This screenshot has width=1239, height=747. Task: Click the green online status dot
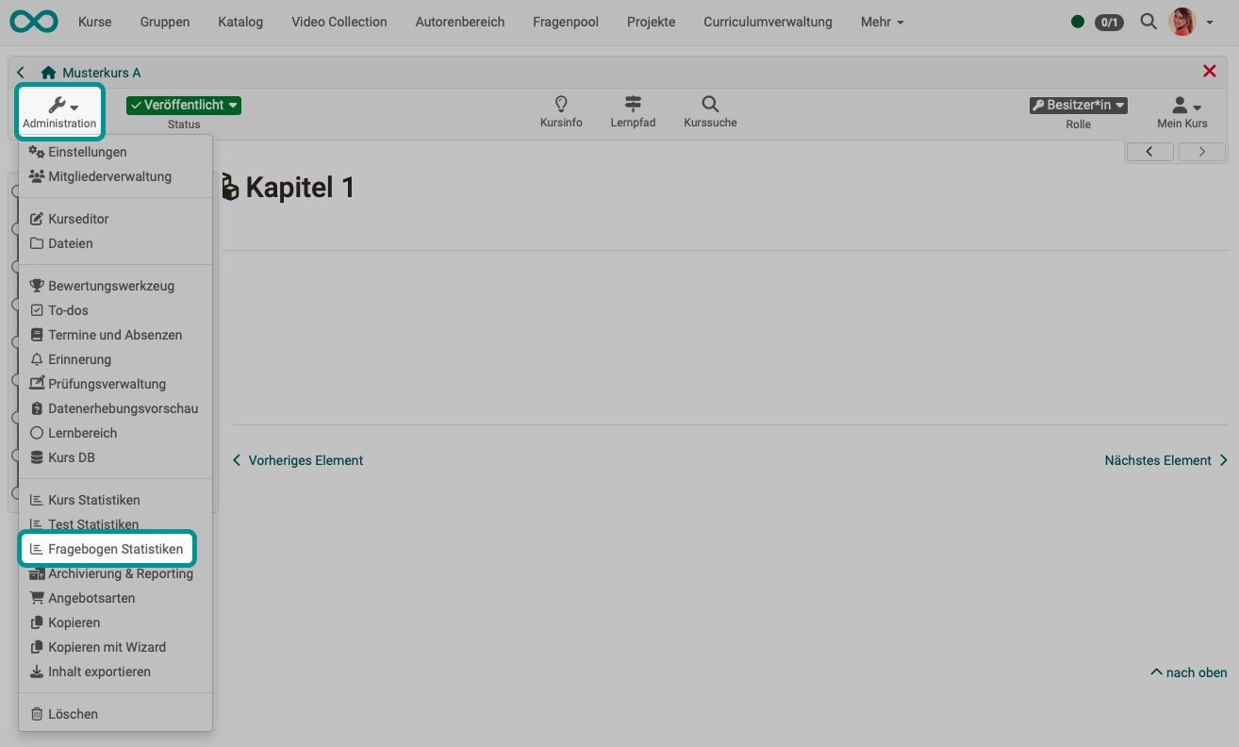pos(1078,22)
